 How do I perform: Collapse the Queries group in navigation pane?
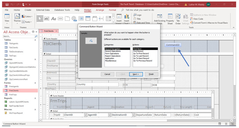pyautogui.click(x=35, y=59)
